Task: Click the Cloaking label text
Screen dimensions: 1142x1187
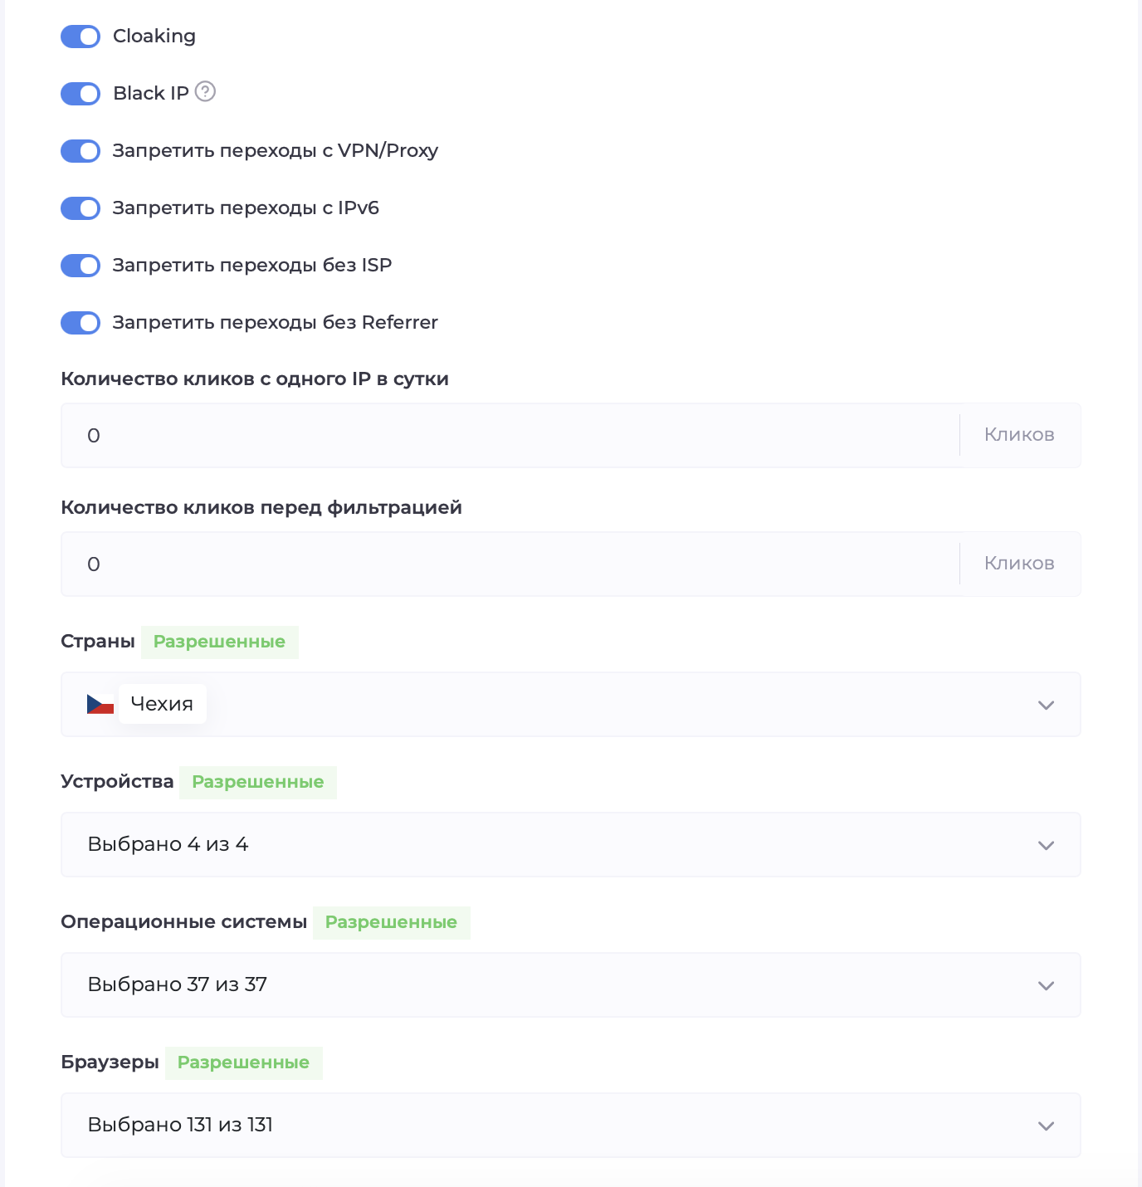Action: click(x=154, y=37)
